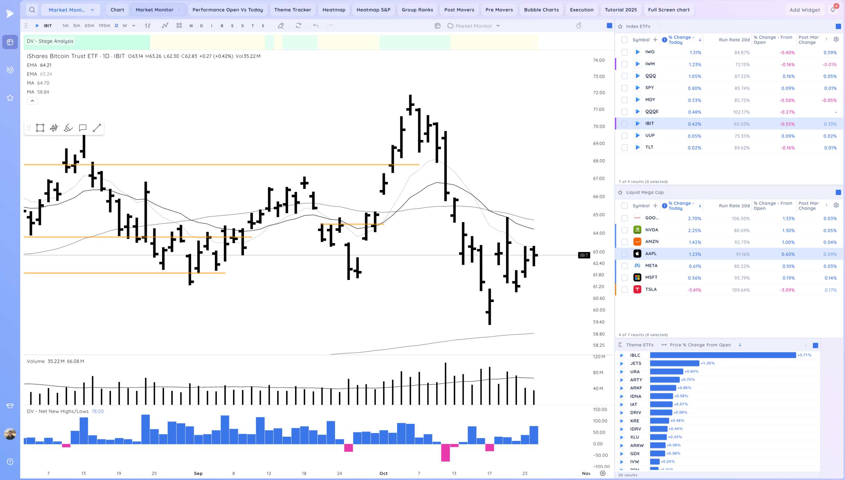This screenshot has width=845, height=480.
Task: Toggle select-all checkbox in Liquid Mega Cap
Action: tap(624, 206)
